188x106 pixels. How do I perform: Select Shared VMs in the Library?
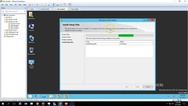(10, 37)
